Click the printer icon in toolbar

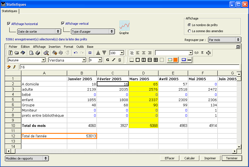(x=38, y=53)
